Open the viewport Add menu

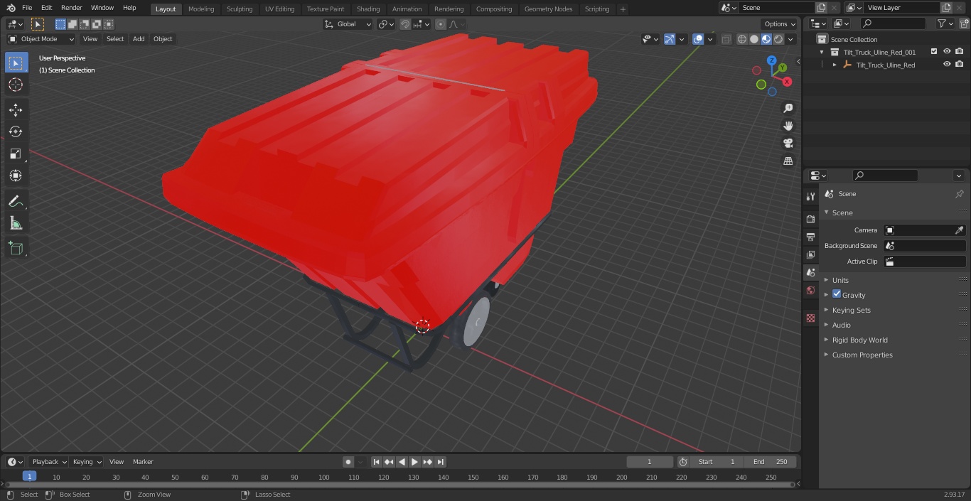[139, 39]
